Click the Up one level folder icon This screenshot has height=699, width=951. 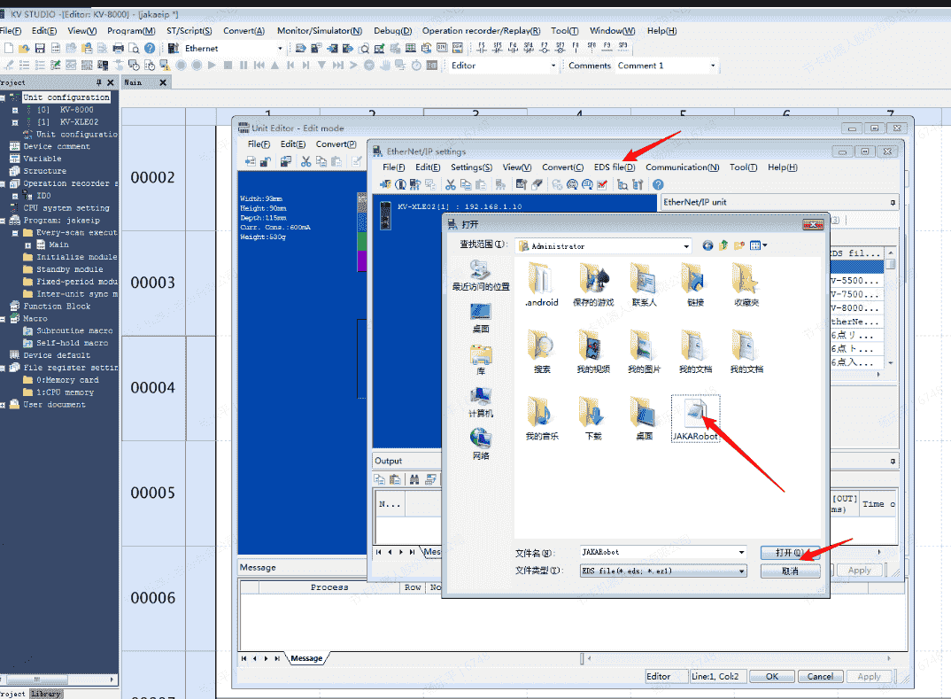tap(723, 245)
